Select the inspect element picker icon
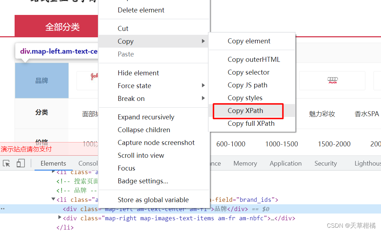381x232 pixels. tap(6, 163)
